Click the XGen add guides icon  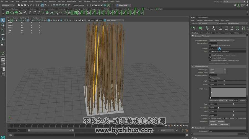click(221, 28)
